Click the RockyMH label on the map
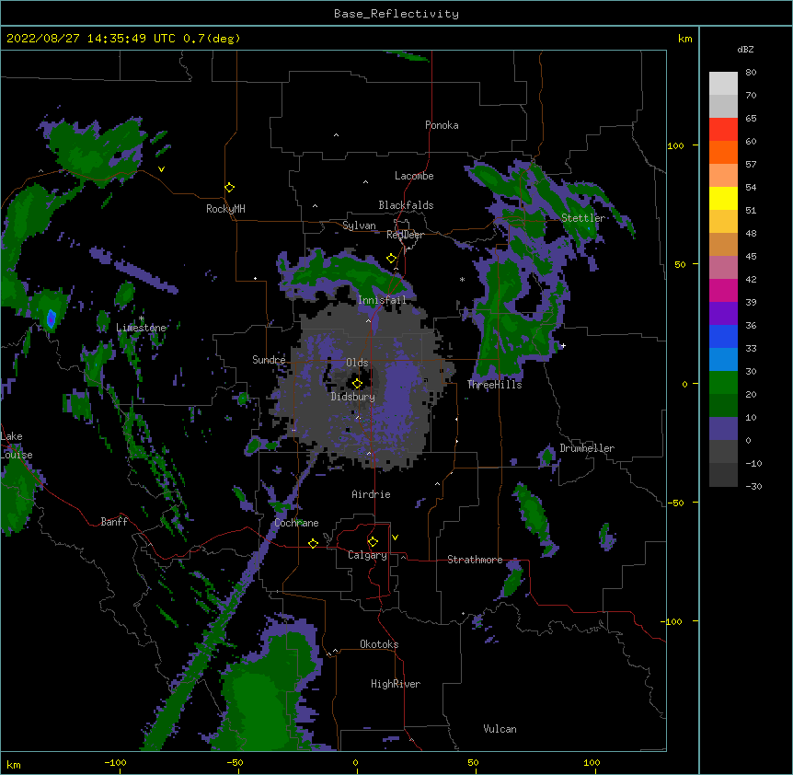This screenshot has width=793, height=775. click(225, 209)
